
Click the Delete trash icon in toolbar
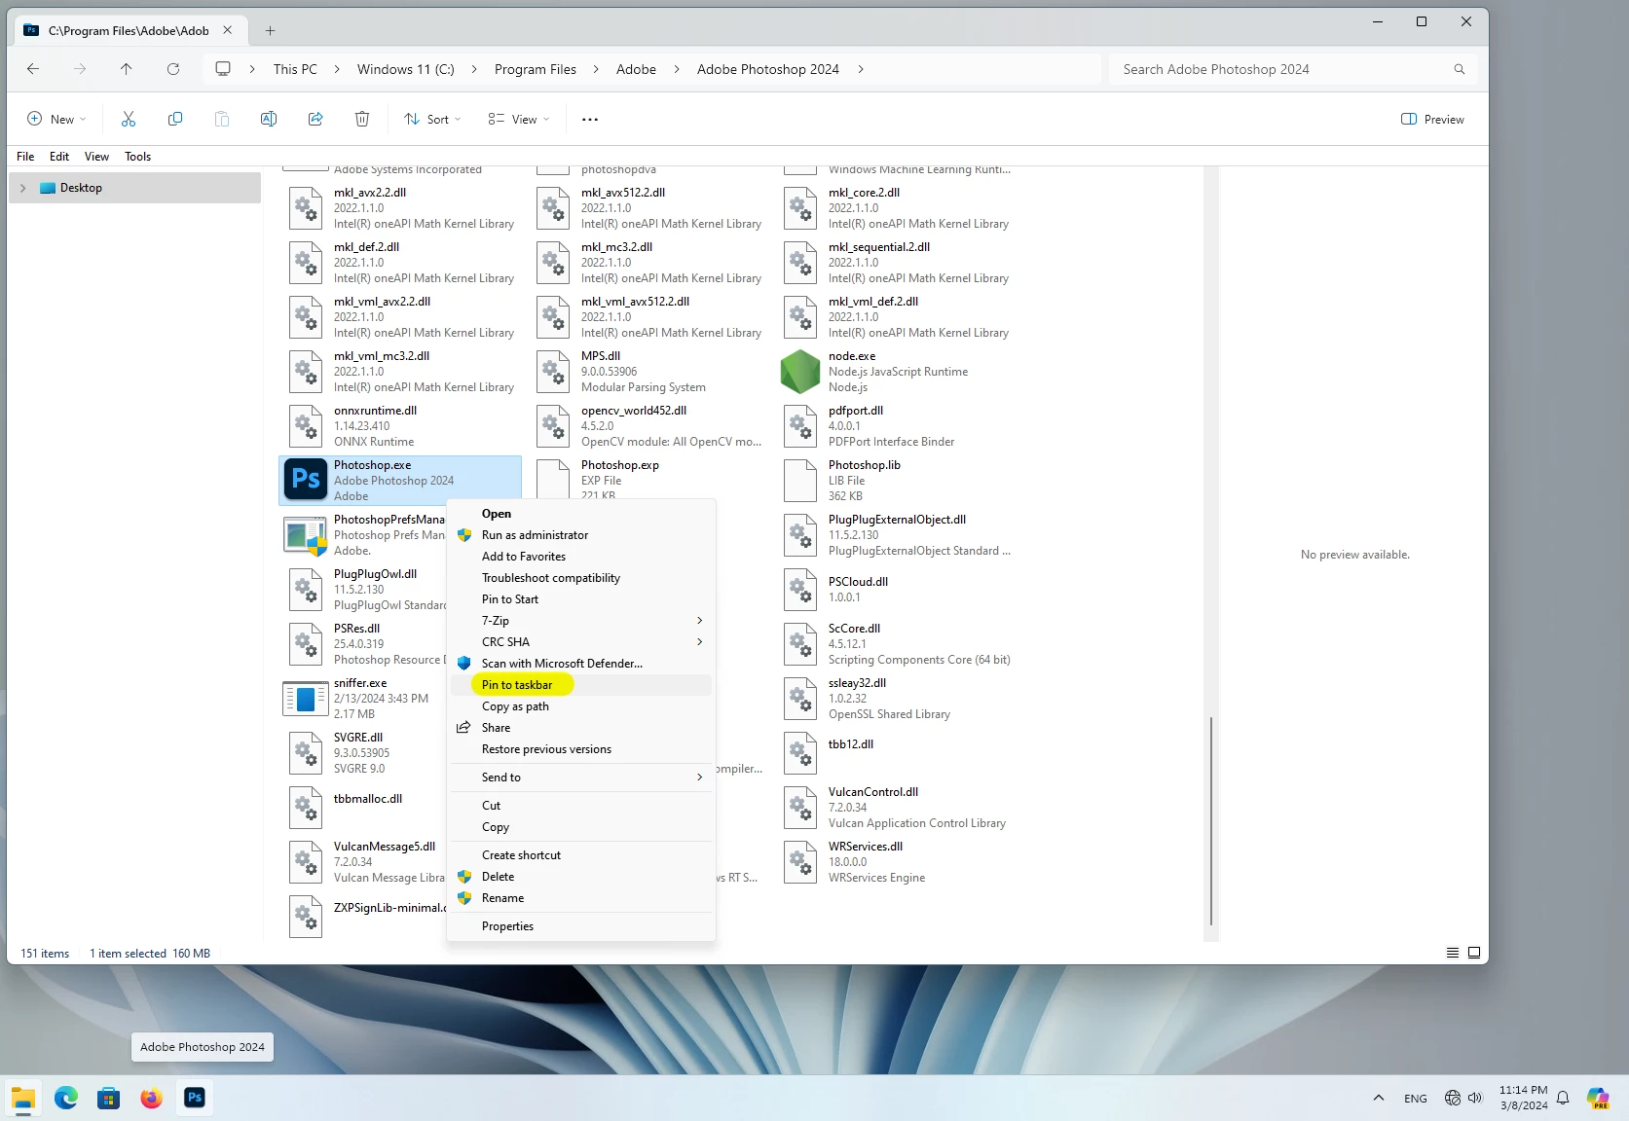(362, 119)
